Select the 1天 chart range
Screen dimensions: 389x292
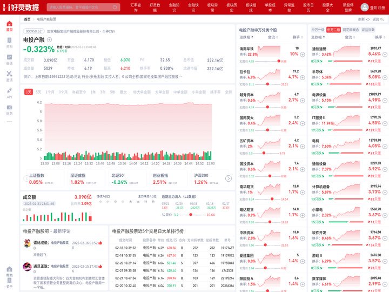pos(29,92)
